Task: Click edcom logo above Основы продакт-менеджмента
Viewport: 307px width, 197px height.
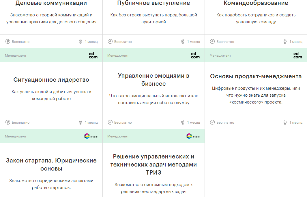Action: click(x=297, y=56)
